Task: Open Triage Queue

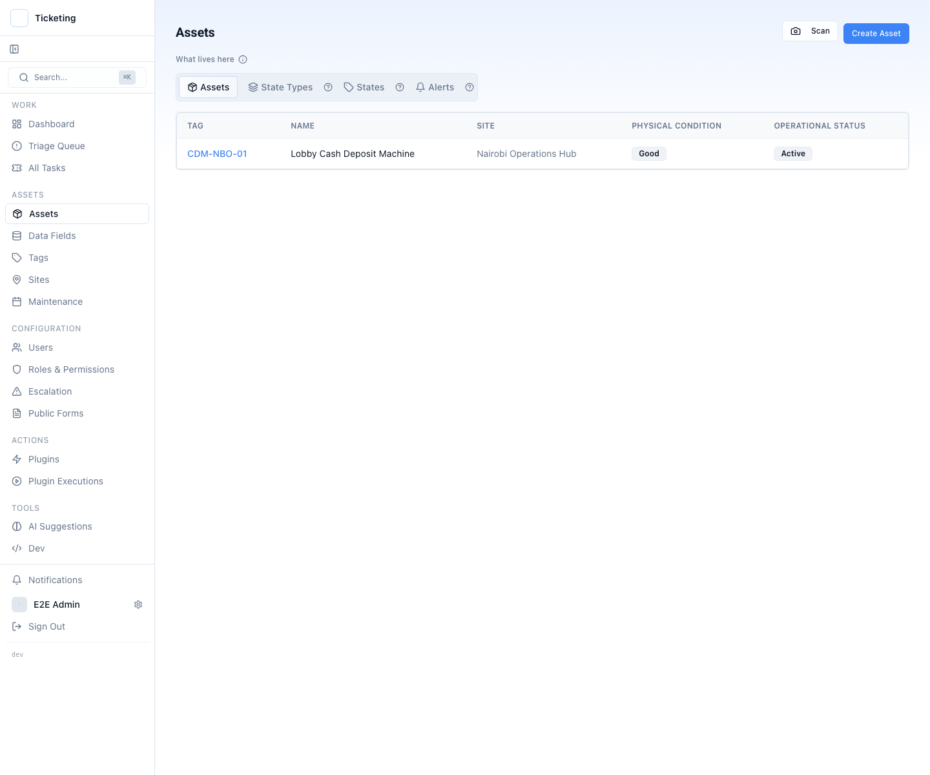Action: (x=77, y=146)
